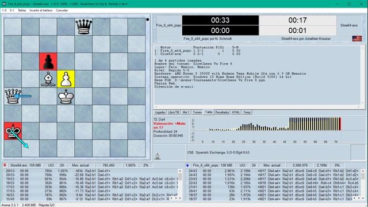Switch to the HTML tab
Viewport: 368px width, 207px height.
pyautogui.click(x=236, y=113)
